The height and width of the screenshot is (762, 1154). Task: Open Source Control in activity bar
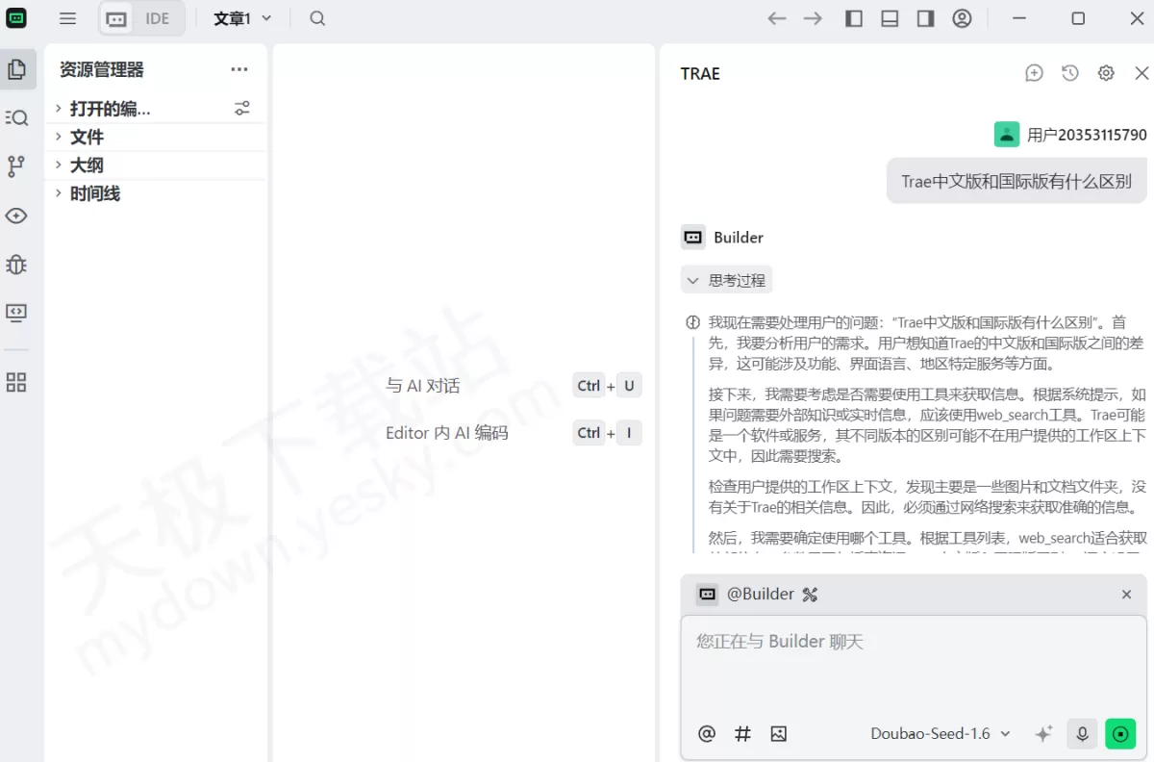tap(16, 166)
